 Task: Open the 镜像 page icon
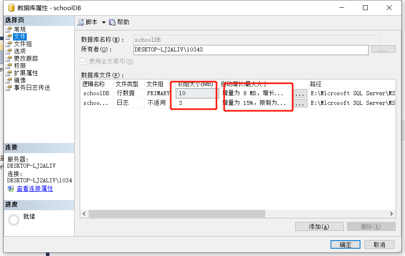pyautogui.click(x=9, y=80)
